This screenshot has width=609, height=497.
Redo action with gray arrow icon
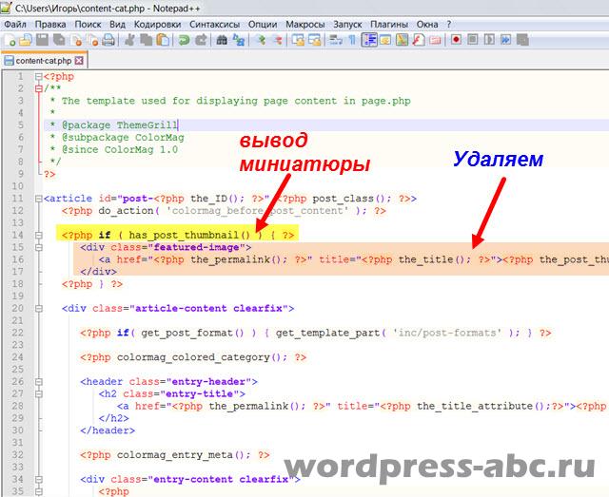(201, 40)
